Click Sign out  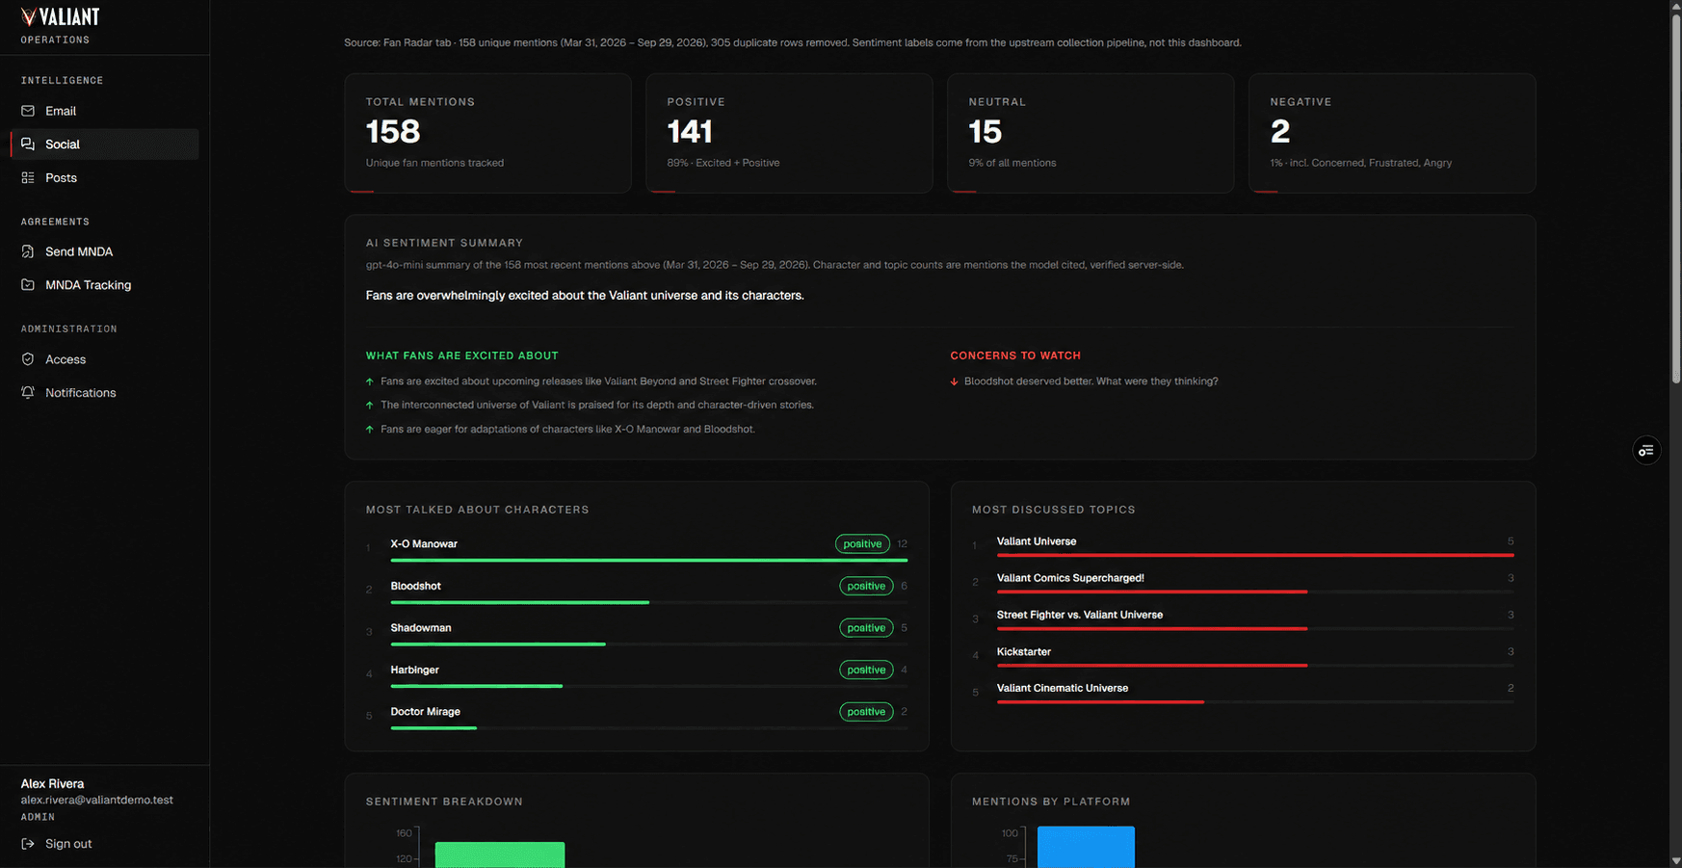[x=57, y=844]
